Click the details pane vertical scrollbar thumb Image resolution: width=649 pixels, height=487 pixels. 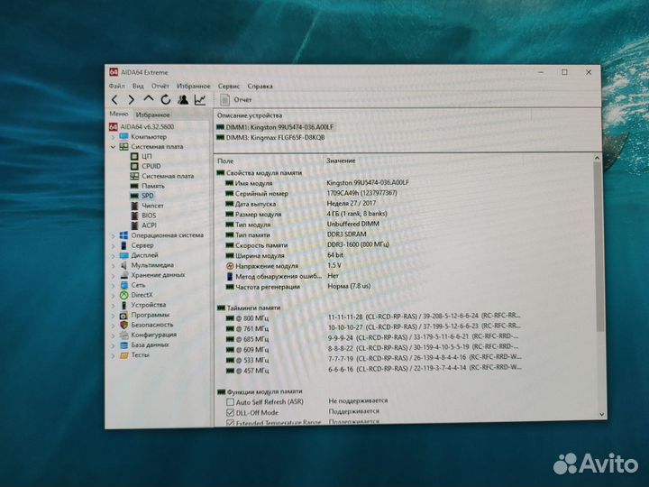pyautogui.click(x=599, y=246)
